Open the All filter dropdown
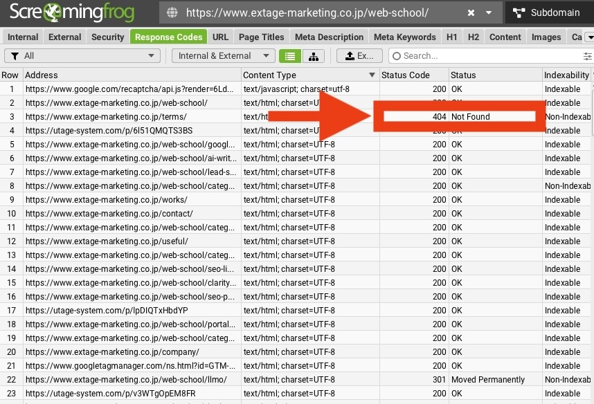This screenshot has width=594, height=404. pyautogui.click(x=82, y=56)
